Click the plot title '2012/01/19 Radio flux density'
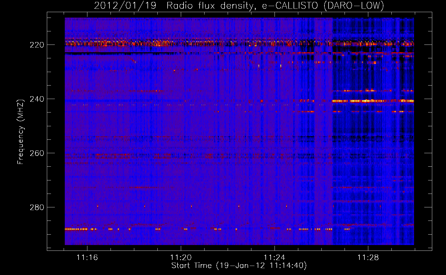446x275 pixels. [174, 5]
